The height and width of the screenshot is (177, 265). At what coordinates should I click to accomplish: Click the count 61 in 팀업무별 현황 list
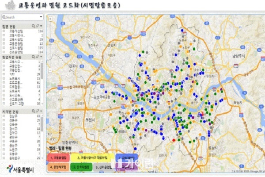pyautogui.click(x=38, y=83)
